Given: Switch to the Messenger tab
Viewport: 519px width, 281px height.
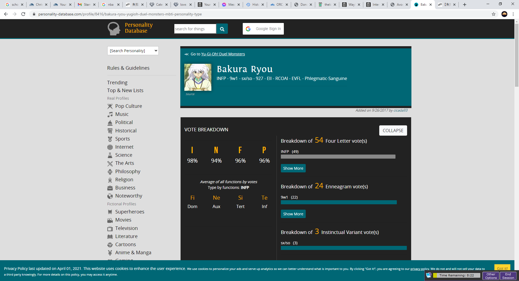Looking at the screenshot, I should [231, 5].
